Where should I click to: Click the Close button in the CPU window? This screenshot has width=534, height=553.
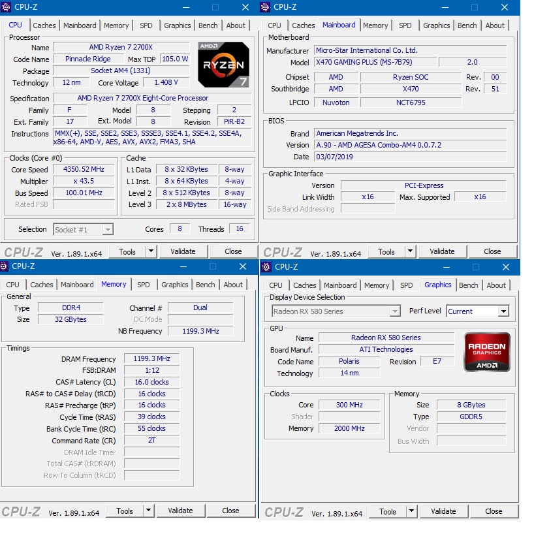(x=233, y=251)
